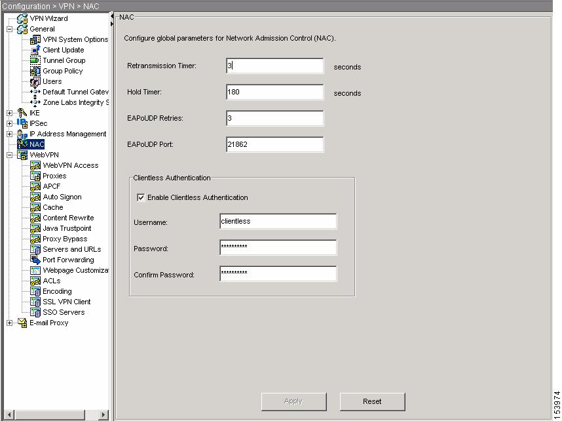Click the General folder icon
This screenshot has width=562, height=421.
22,29
